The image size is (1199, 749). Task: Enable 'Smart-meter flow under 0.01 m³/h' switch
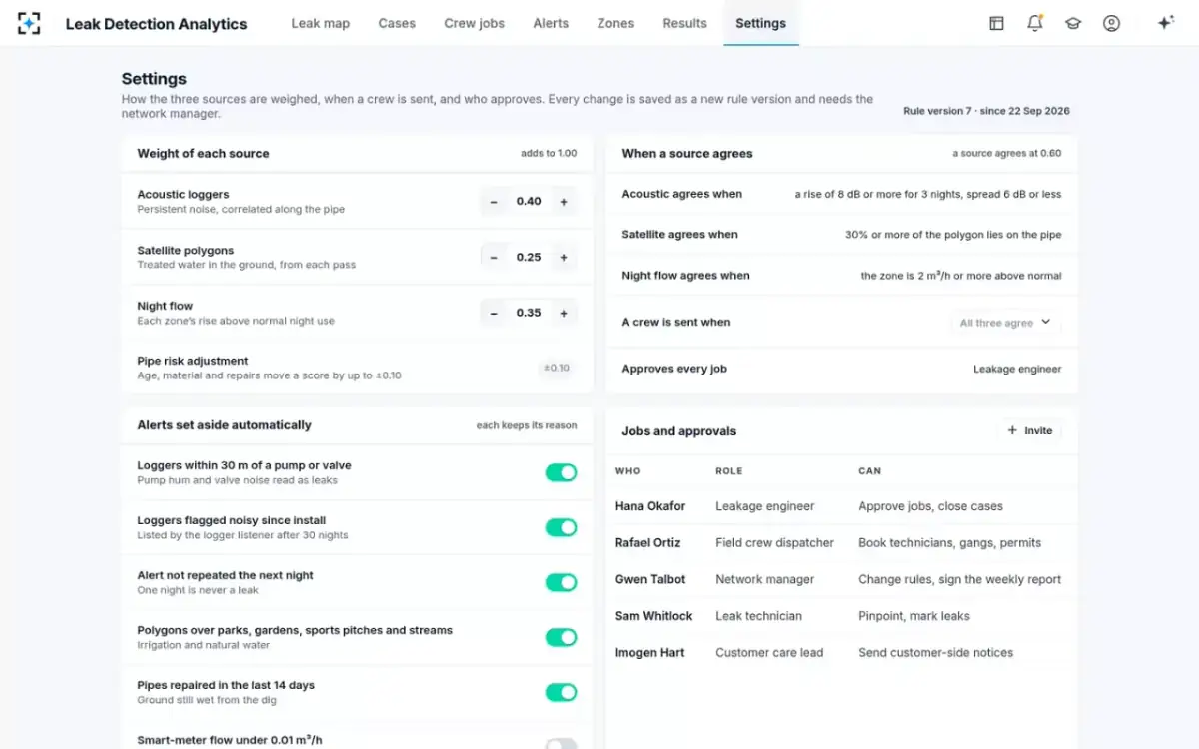(x=561, y=744)
